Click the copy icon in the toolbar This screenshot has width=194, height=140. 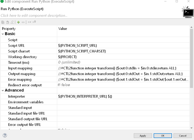pos(3,22)
